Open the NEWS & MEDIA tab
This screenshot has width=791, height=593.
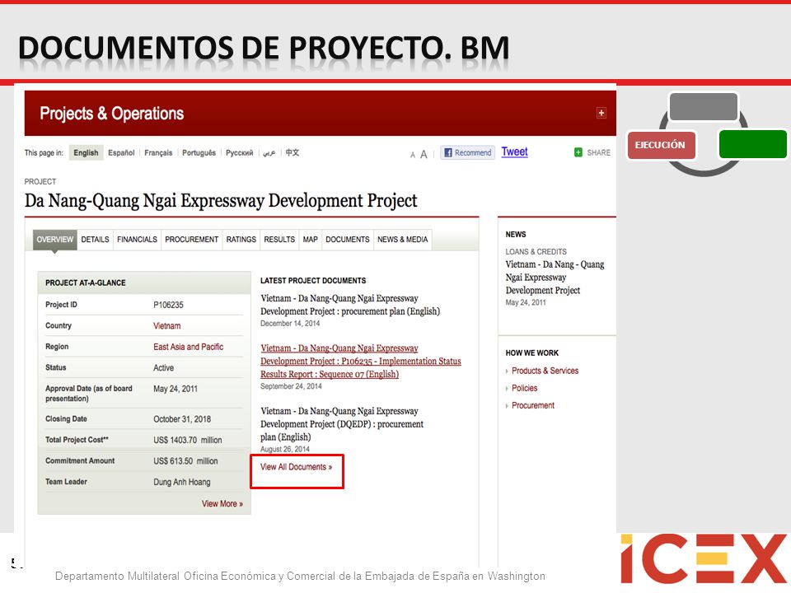pos(403,240)
